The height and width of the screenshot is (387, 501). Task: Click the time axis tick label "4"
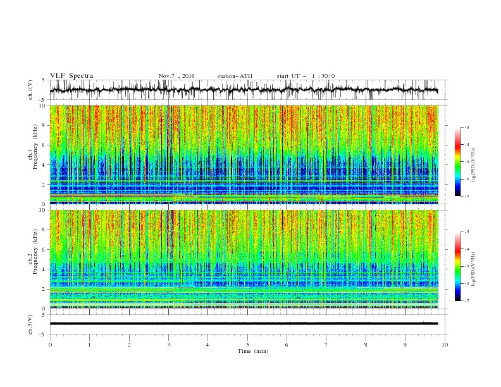point(207,345)
